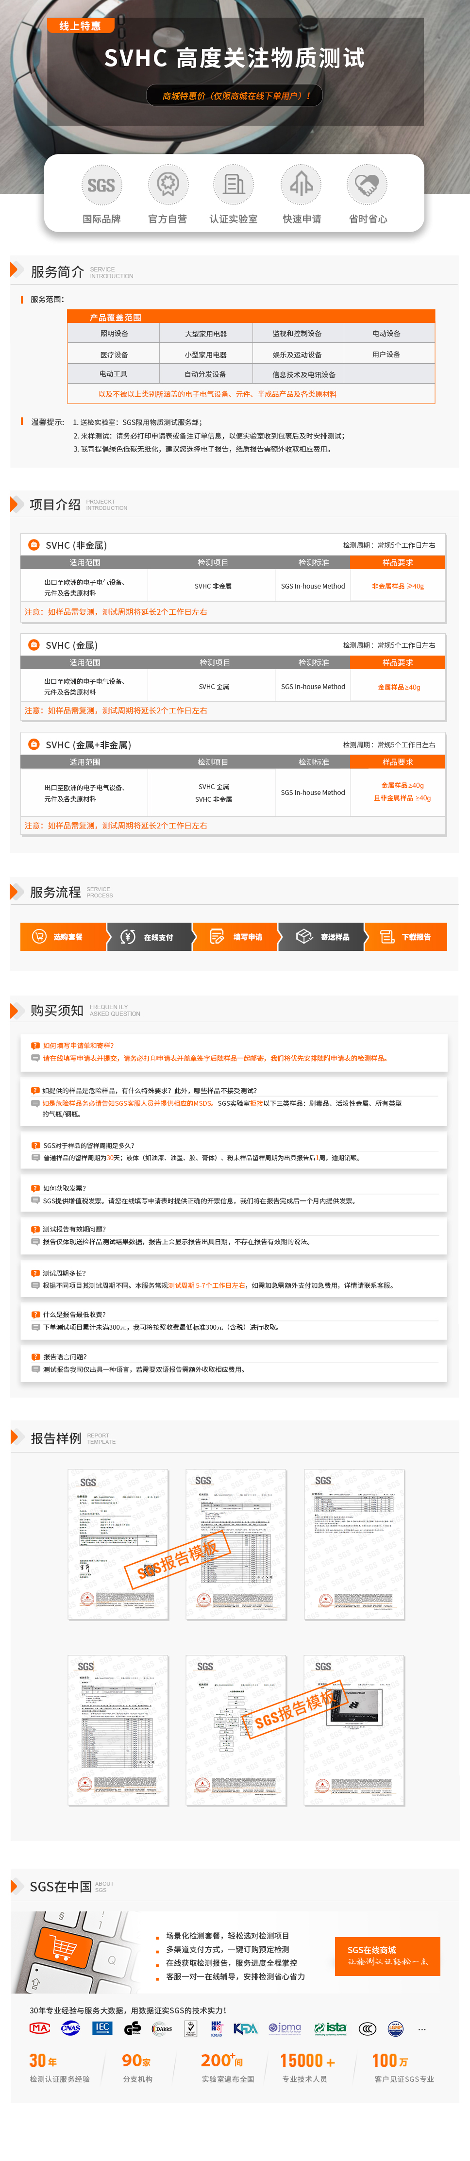Click the 商城特惠价 promotion banner
Image resolution: width=470 pixels, height=2161 pixels.
click(x=235, y=96)
